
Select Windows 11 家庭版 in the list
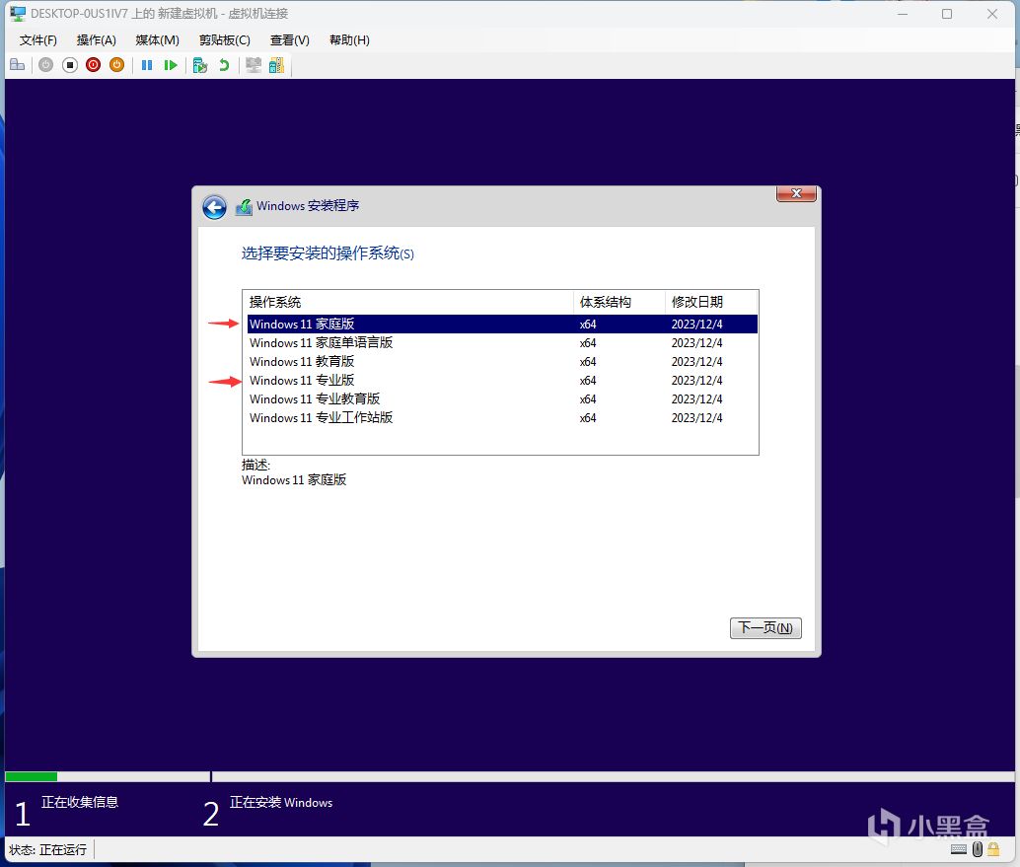tap(501, 324)
